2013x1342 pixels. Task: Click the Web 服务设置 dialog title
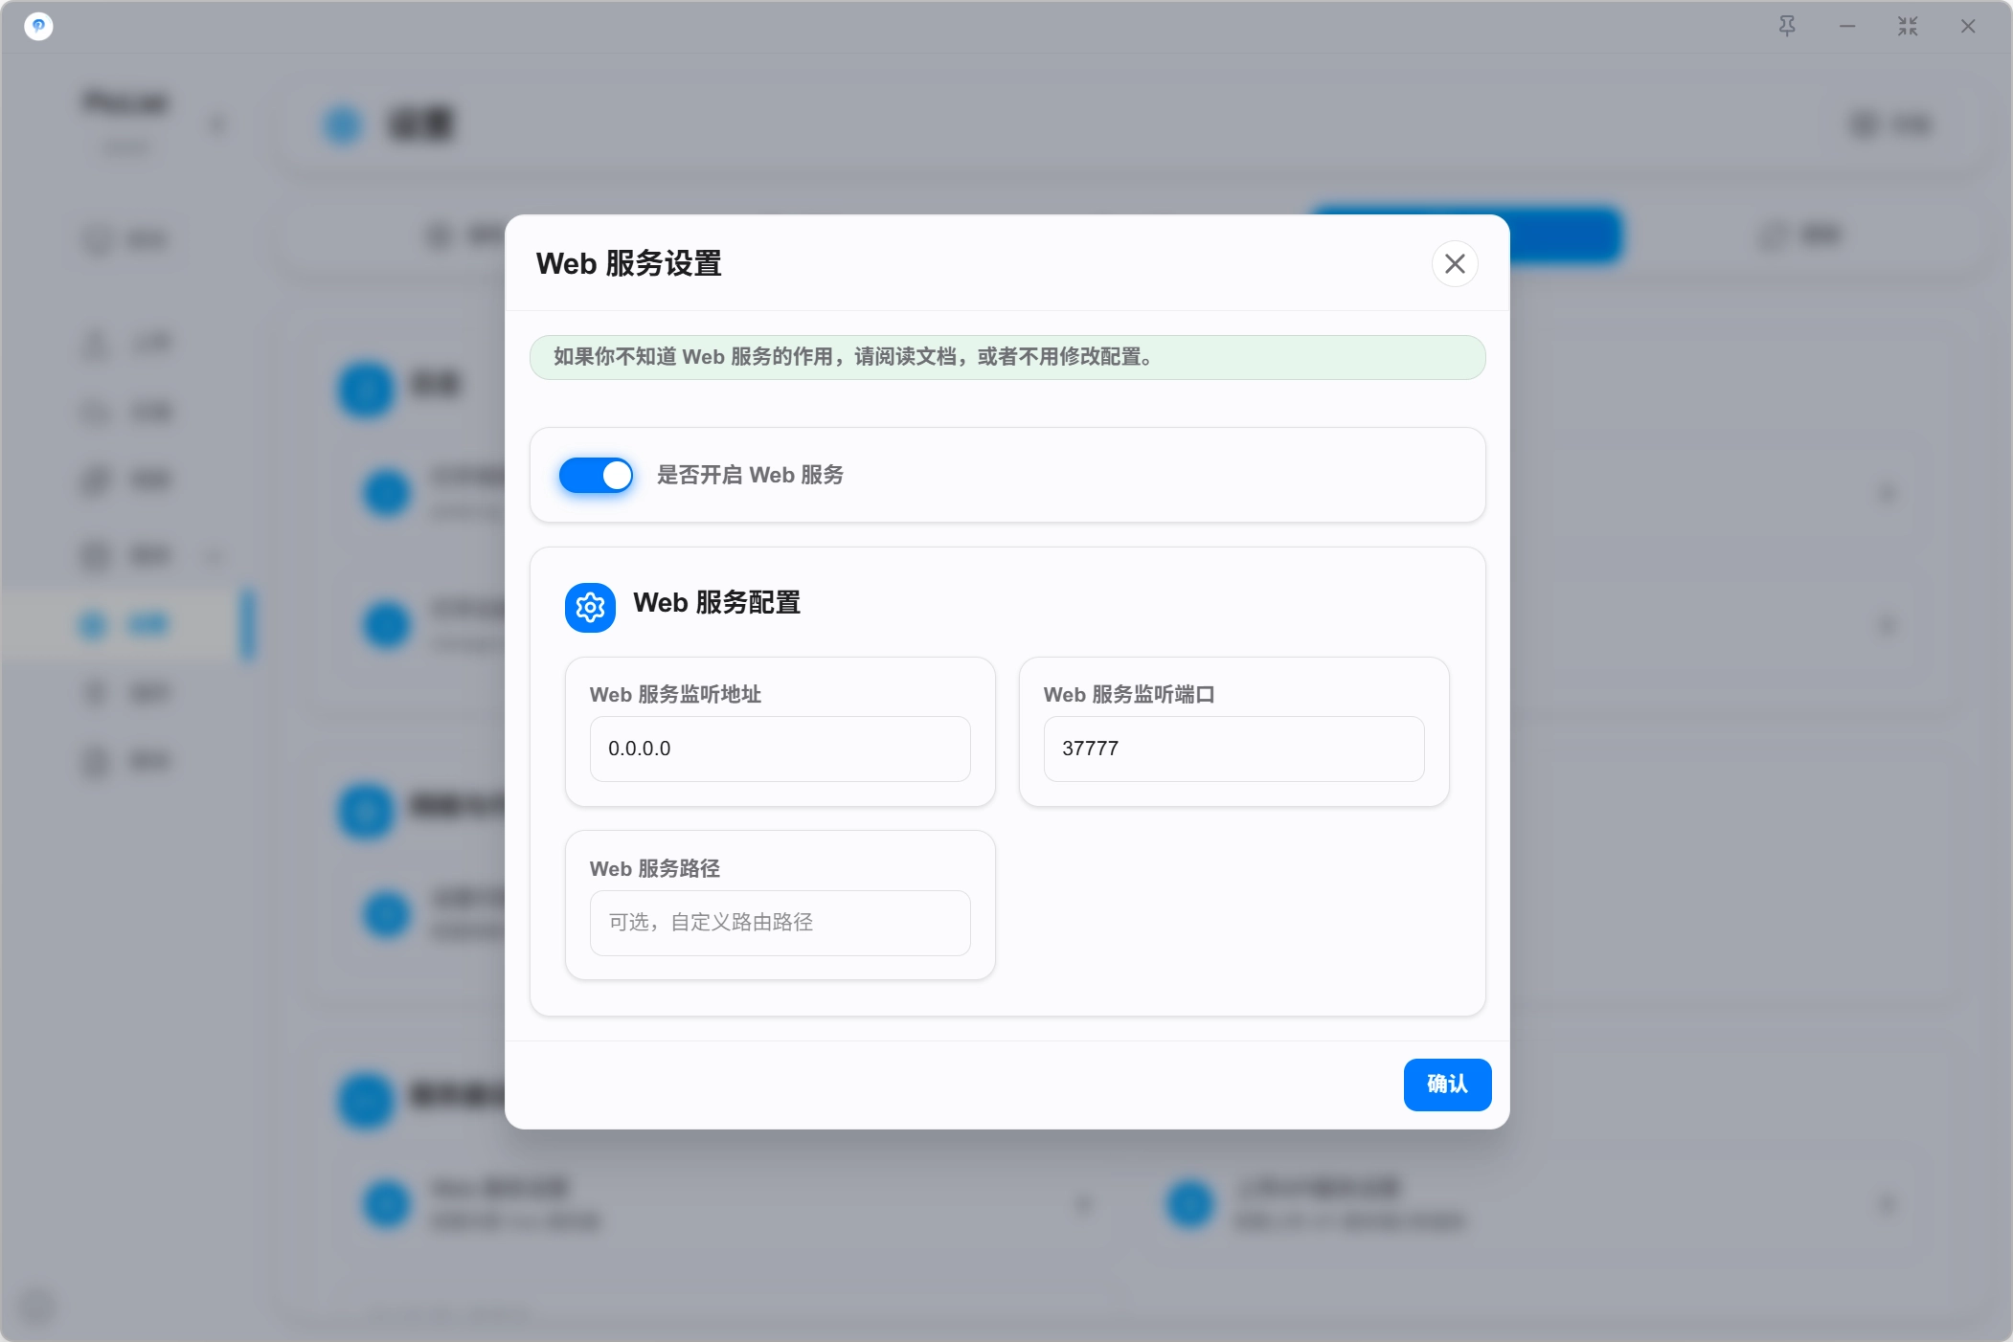click(628, 263)
